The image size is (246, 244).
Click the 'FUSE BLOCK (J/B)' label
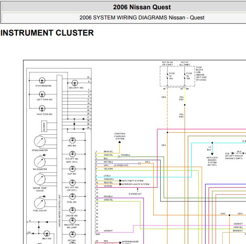click(x=199, y=70)
